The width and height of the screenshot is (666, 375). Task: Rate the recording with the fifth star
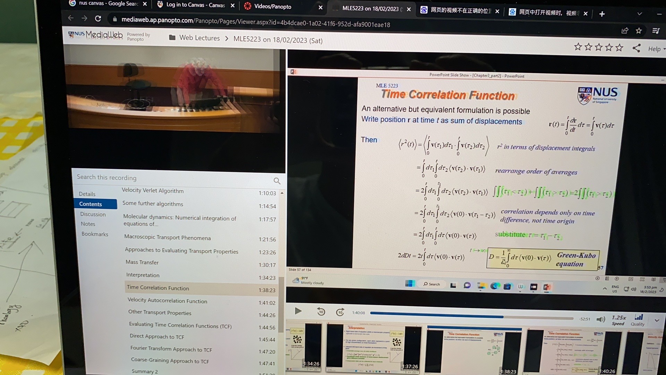pyautogui.click(x=619, y=47)
